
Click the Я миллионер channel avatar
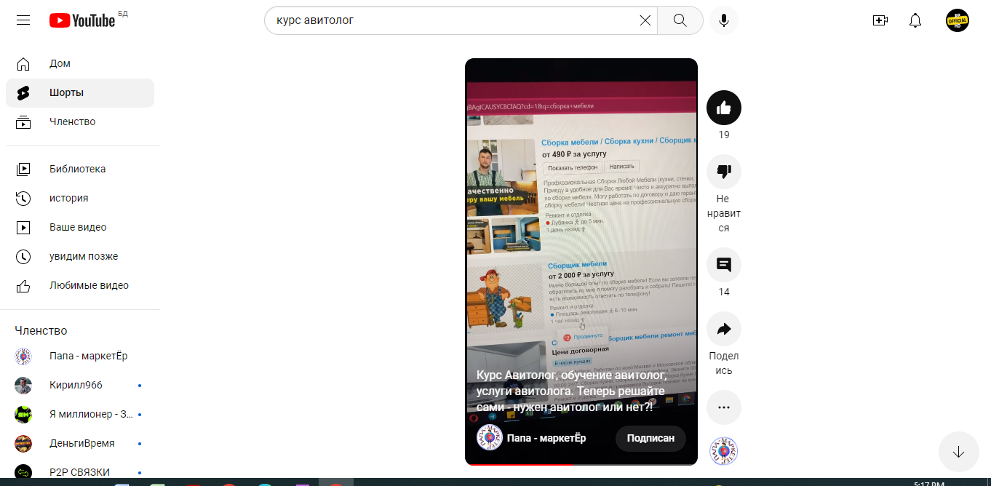click(x=23, y=415)
